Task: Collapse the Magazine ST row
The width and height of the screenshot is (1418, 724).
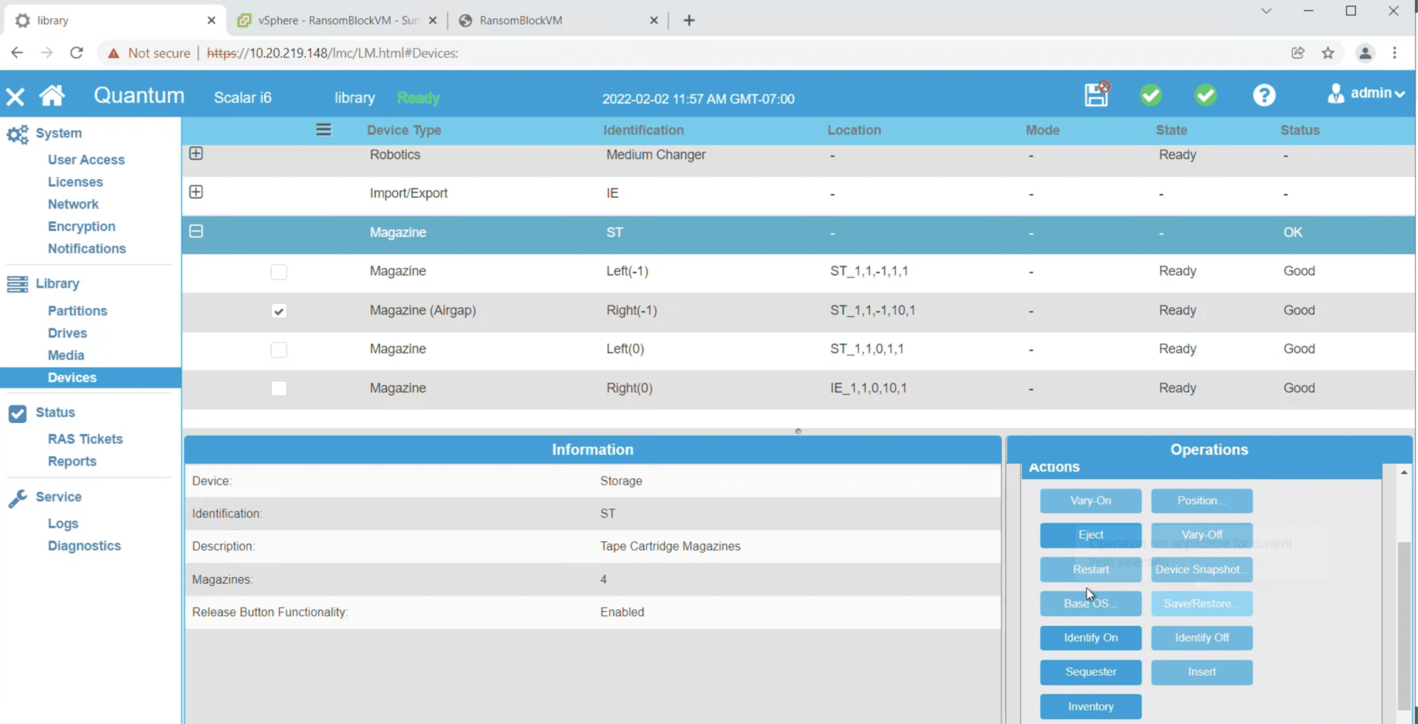Action: (x=196, y=231)
